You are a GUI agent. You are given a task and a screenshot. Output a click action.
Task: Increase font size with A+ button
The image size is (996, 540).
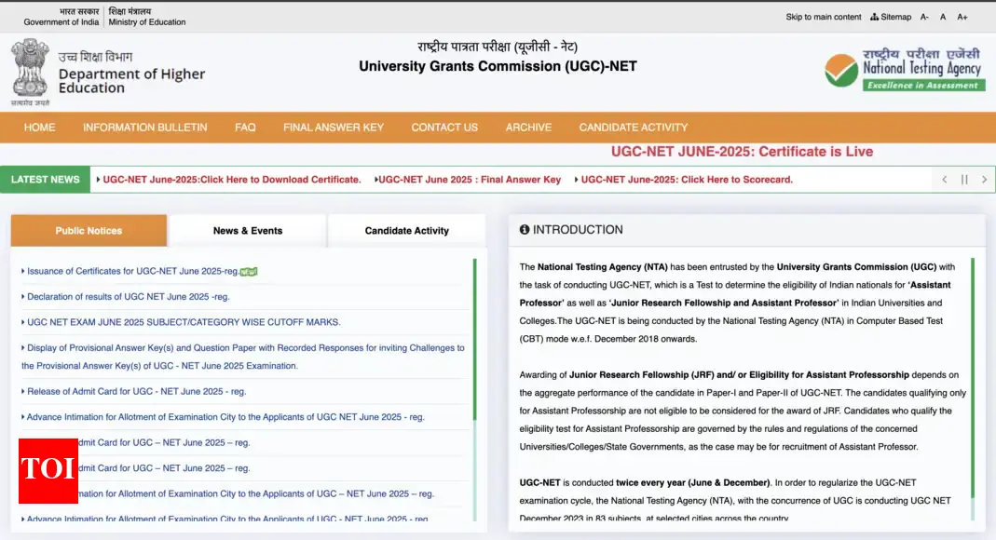[x=962, y=17]
